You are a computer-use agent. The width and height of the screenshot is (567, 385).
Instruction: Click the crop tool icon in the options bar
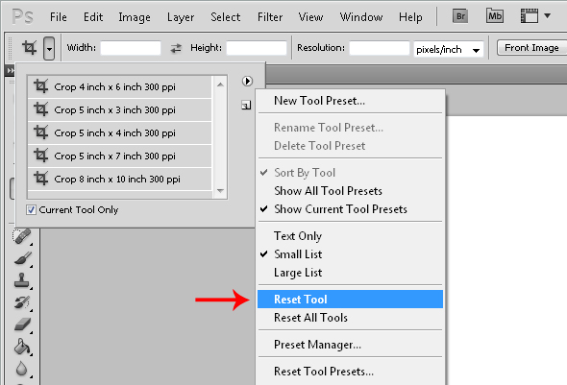tap(29, 48)
